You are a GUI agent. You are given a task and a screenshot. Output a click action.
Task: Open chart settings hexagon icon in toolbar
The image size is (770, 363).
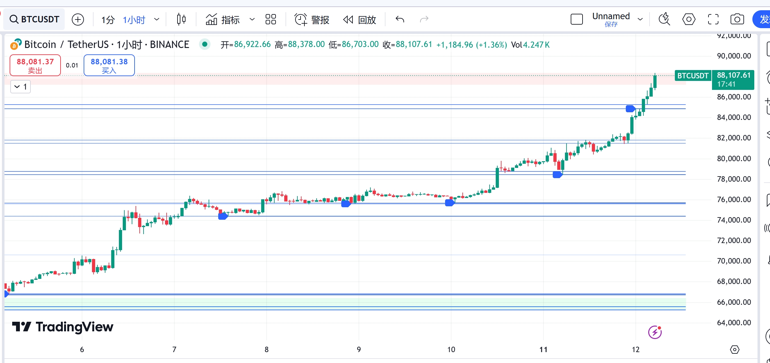pyautogui.click(x=689, y=19)
